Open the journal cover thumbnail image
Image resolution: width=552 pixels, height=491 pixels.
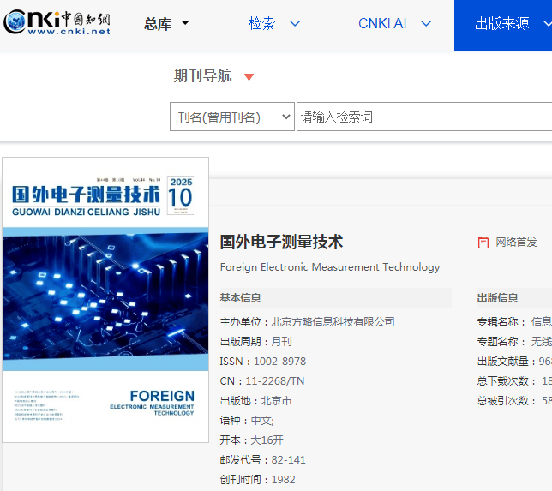click(105, 300)
